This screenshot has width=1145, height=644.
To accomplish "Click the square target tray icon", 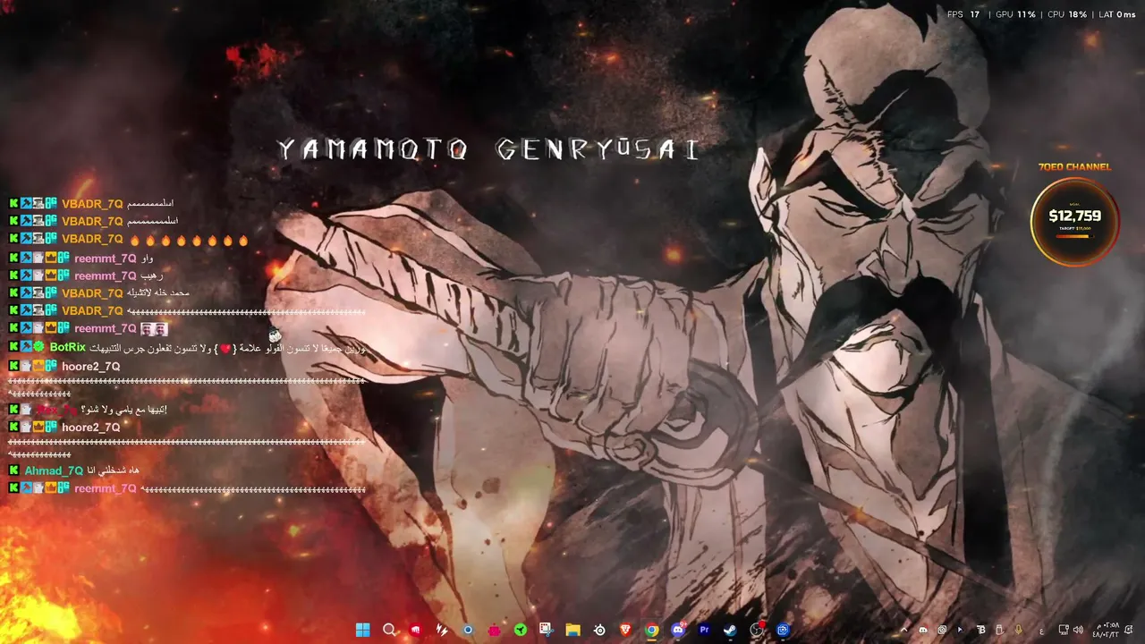I will point(942,630).
